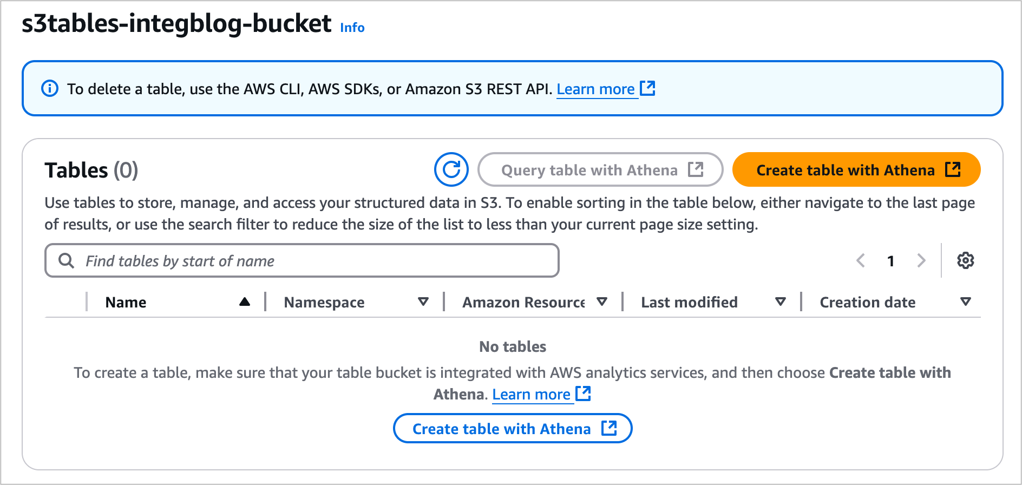Sort the Creation date column
The width and height of the screenshot is (1022, 485).
point(965,302)
